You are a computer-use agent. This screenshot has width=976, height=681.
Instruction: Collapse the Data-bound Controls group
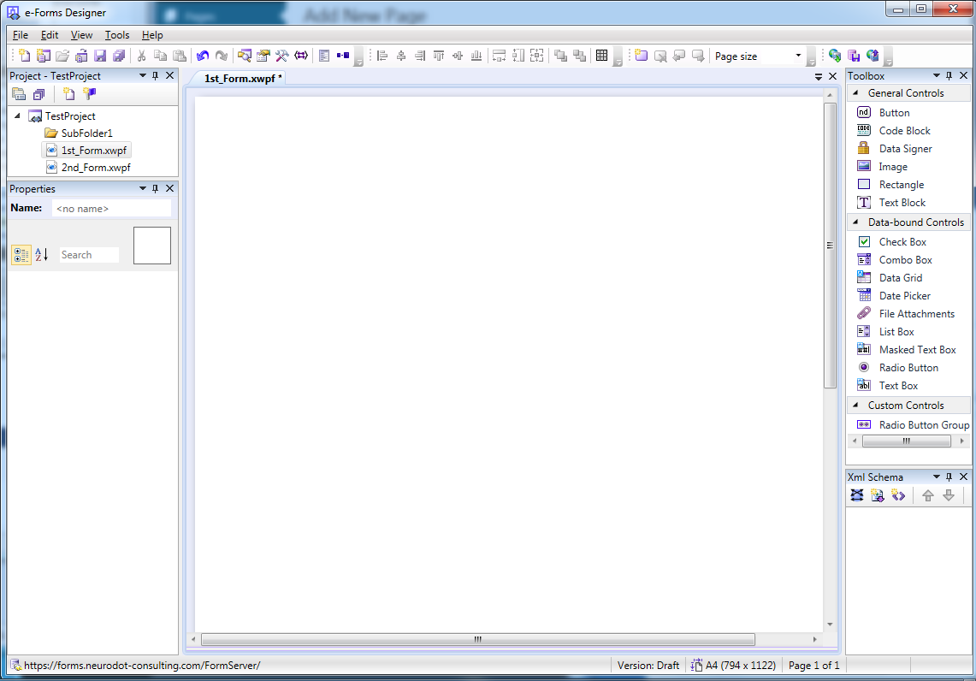pyautogui.click(x=856, y=222)
